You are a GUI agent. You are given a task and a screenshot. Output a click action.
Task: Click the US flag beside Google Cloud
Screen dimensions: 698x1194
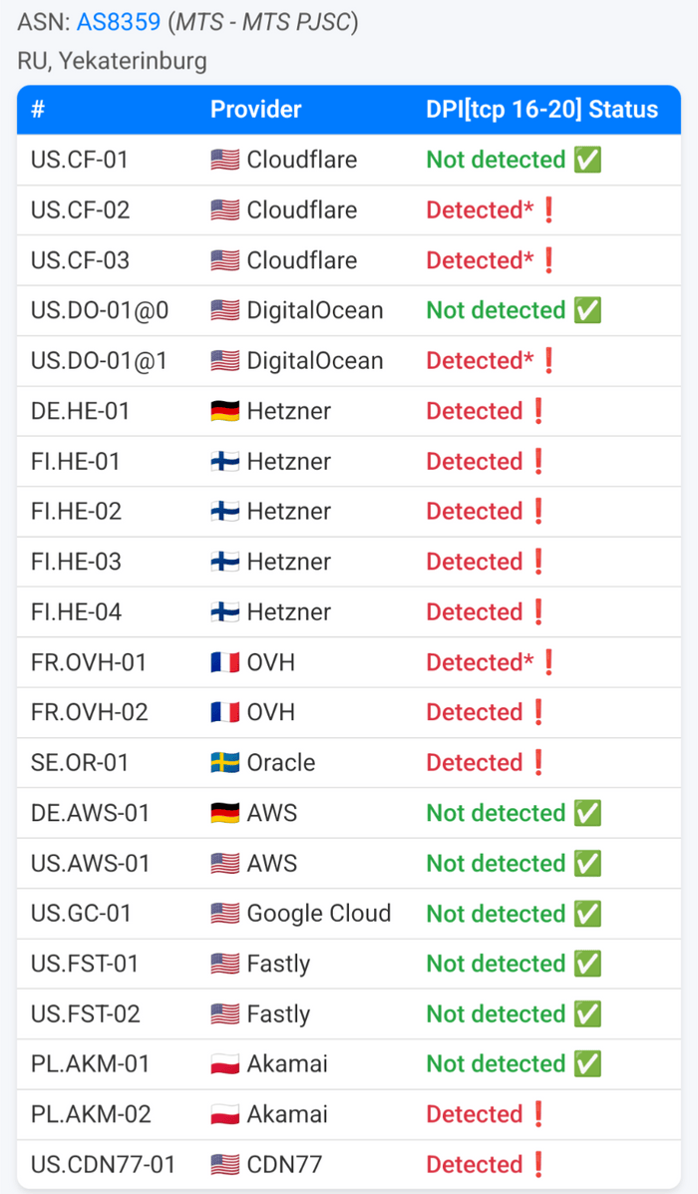[x=224, y=914]
